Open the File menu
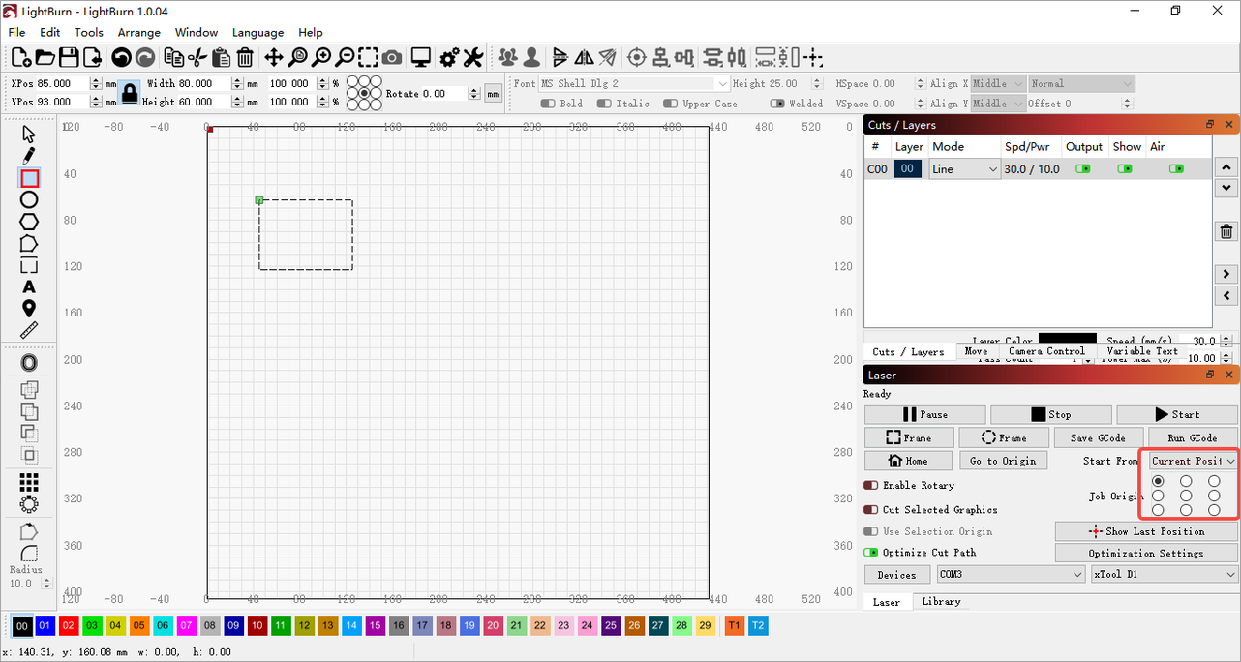 tap(16, 32)
